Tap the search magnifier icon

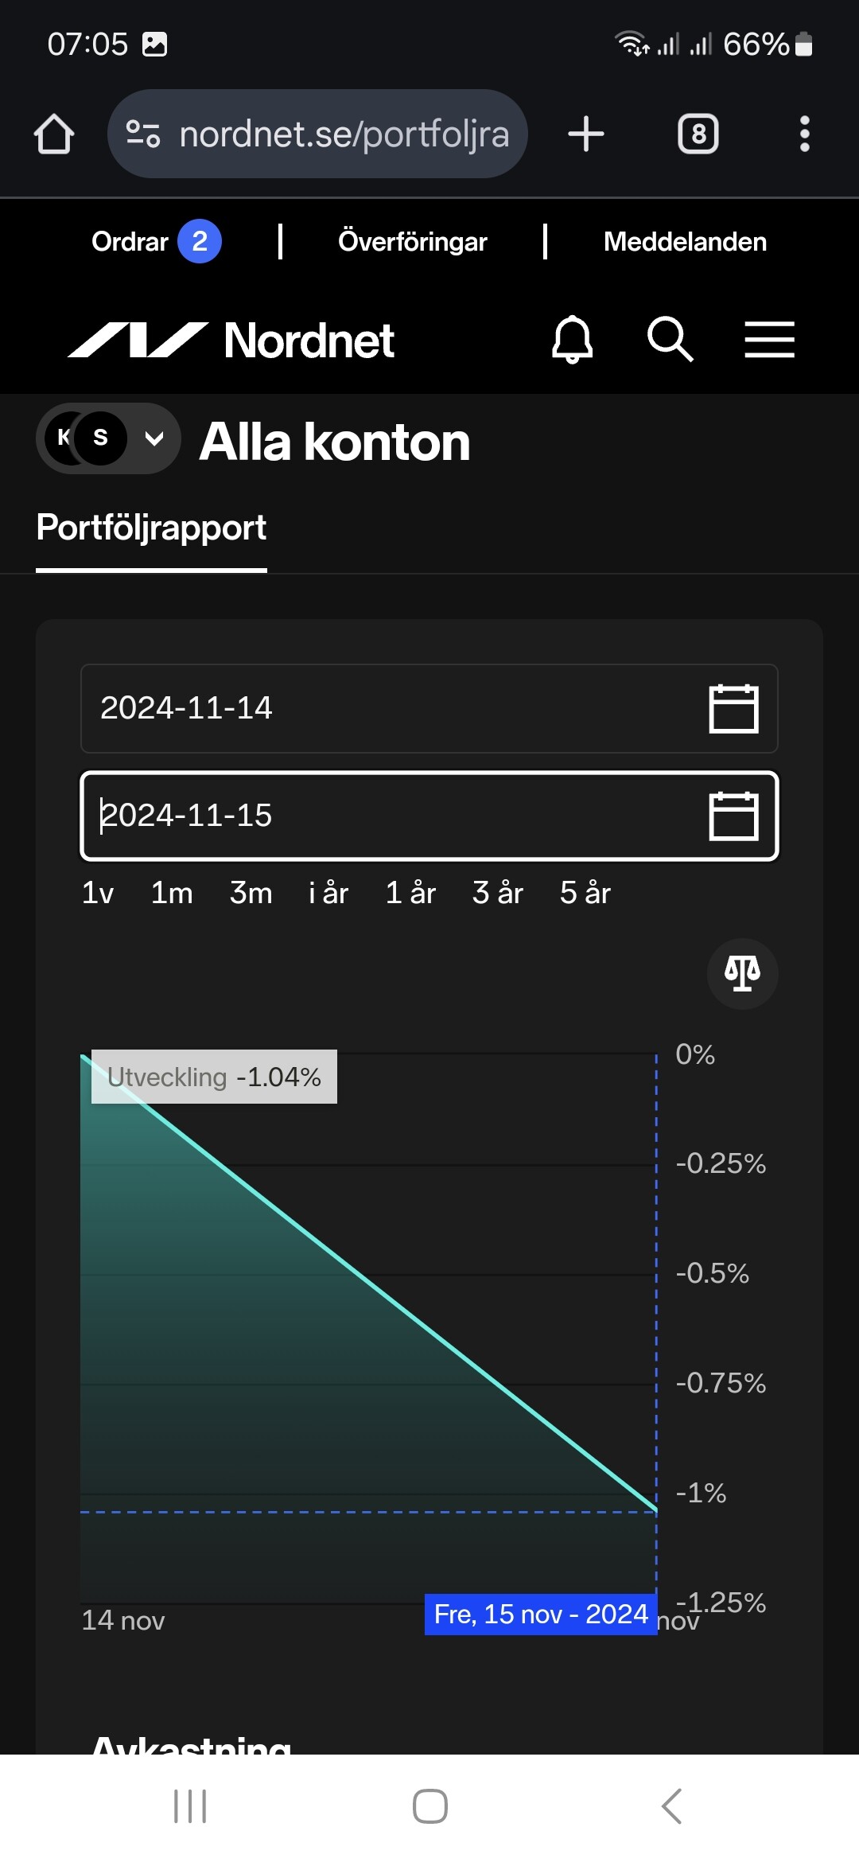[x=670, y=340]
